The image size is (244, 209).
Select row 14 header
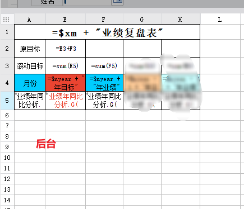7,200
